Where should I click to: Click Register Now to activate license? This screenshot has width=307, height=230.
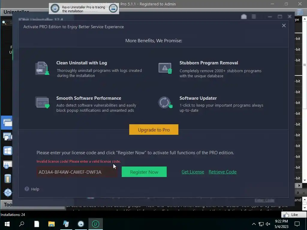click(x=144, y=172)
